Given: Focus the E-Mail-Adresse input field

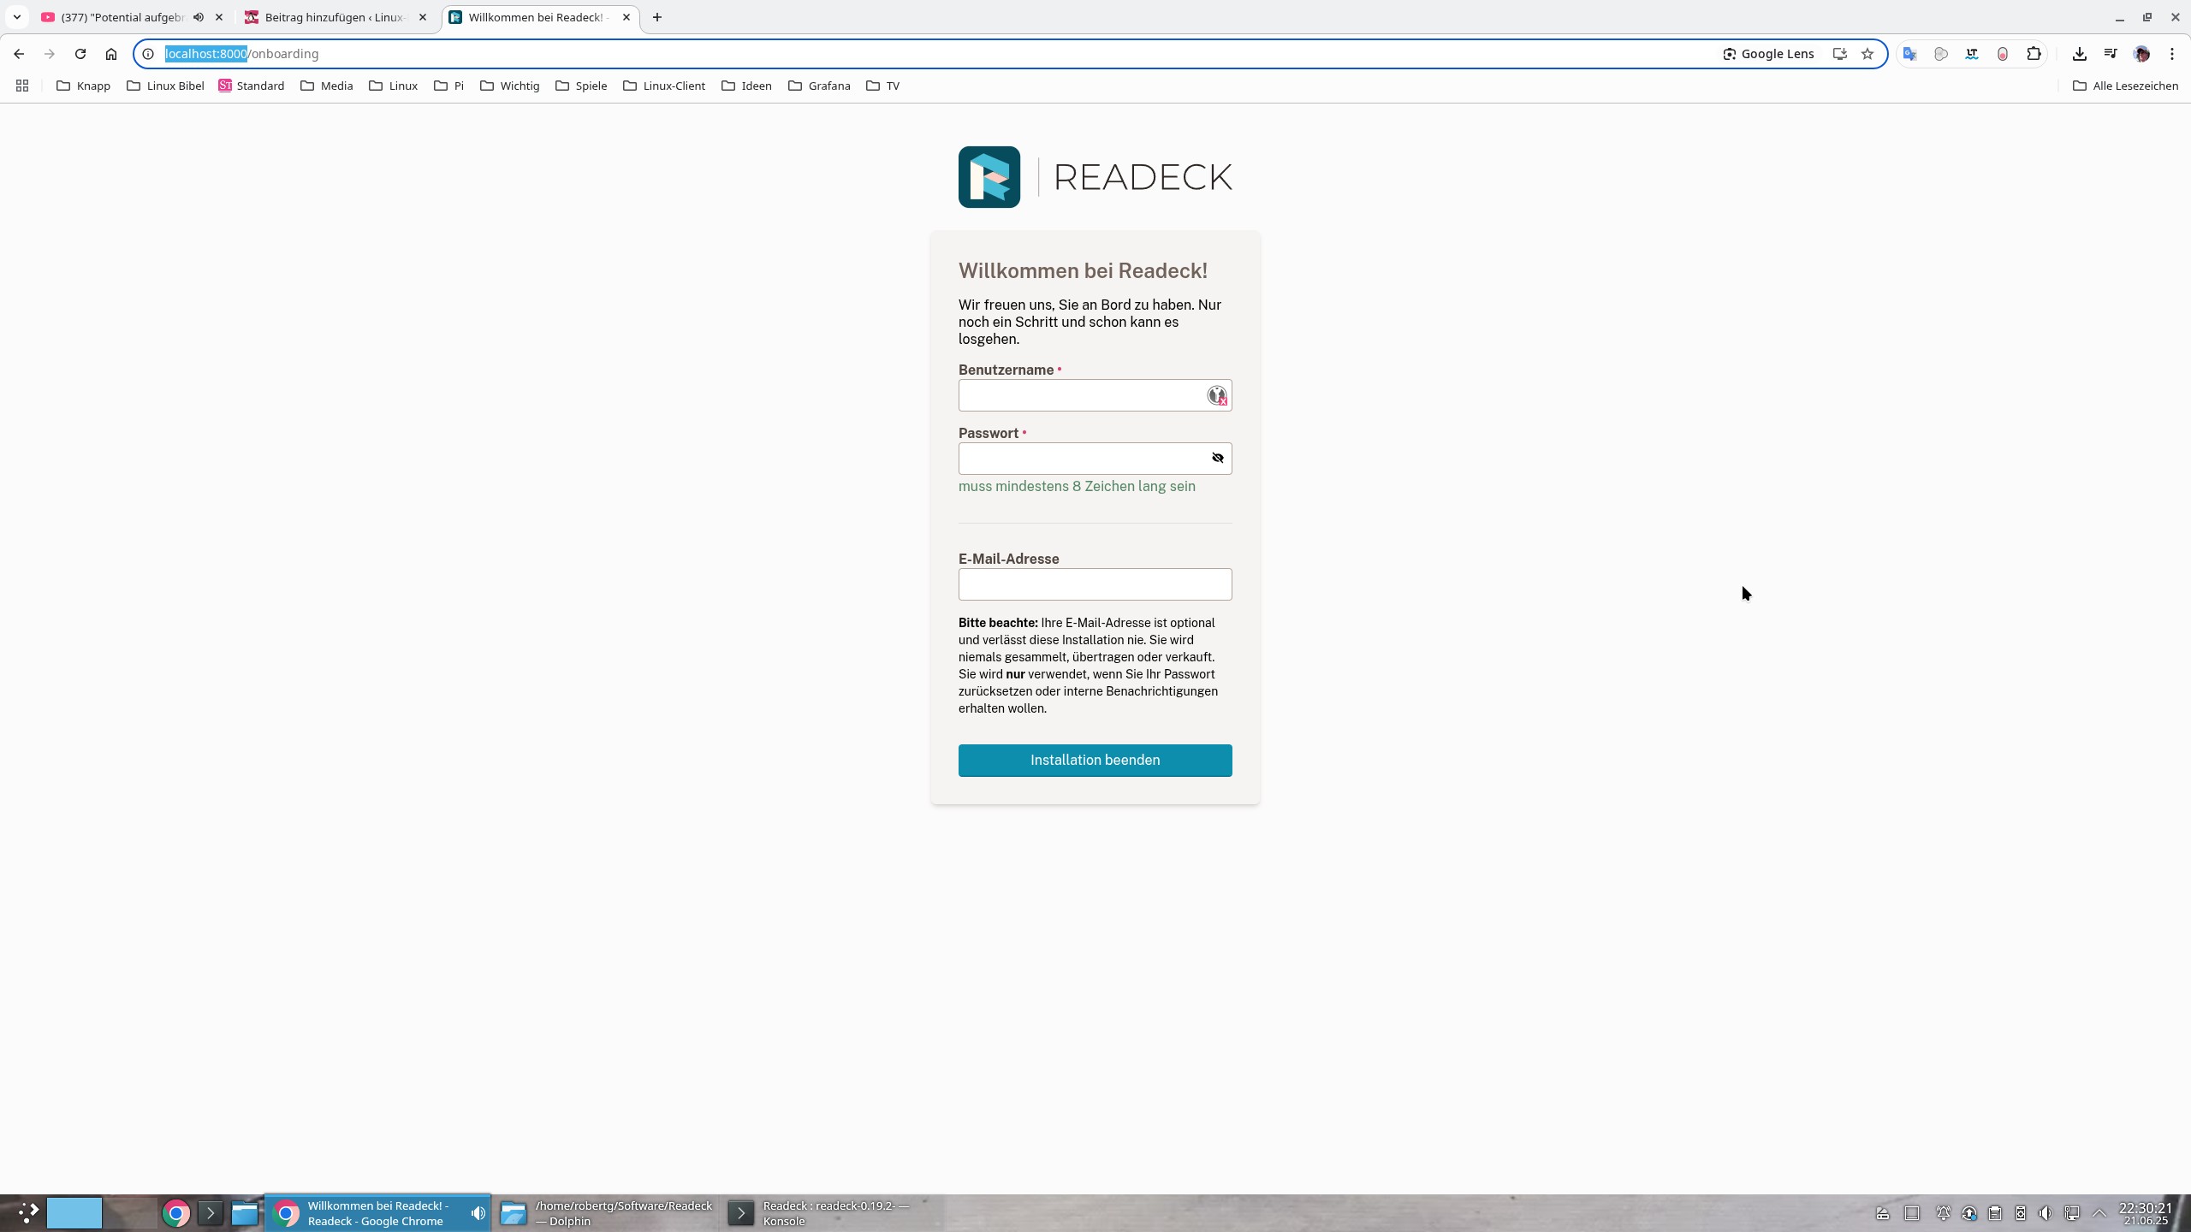Looking at the screenshot, I should click(1095, 584).
